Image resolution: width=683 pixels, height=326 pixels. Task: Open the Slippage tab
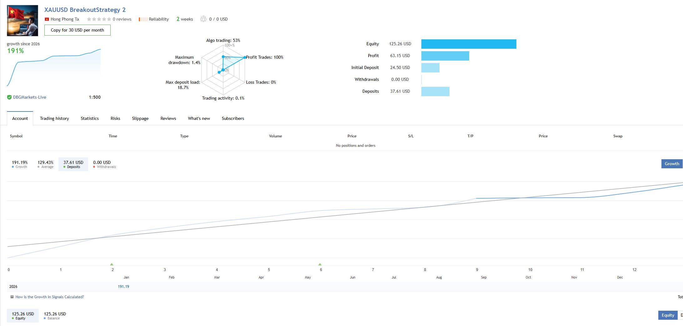tap(140, 118)
